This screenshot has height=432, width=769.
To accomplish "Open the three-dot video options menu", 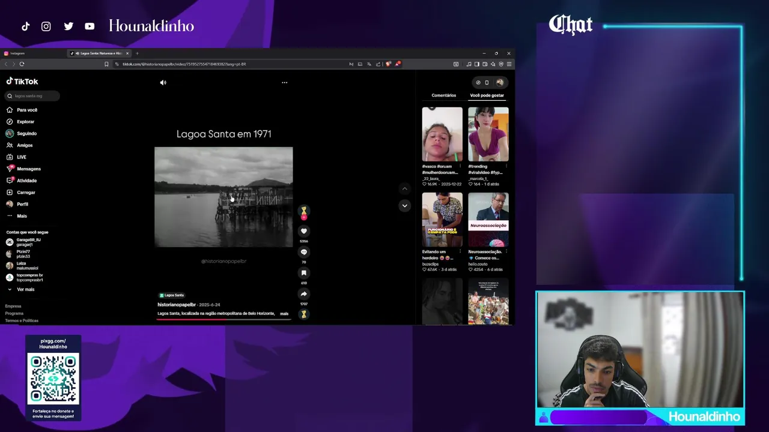I will (285, 83).
